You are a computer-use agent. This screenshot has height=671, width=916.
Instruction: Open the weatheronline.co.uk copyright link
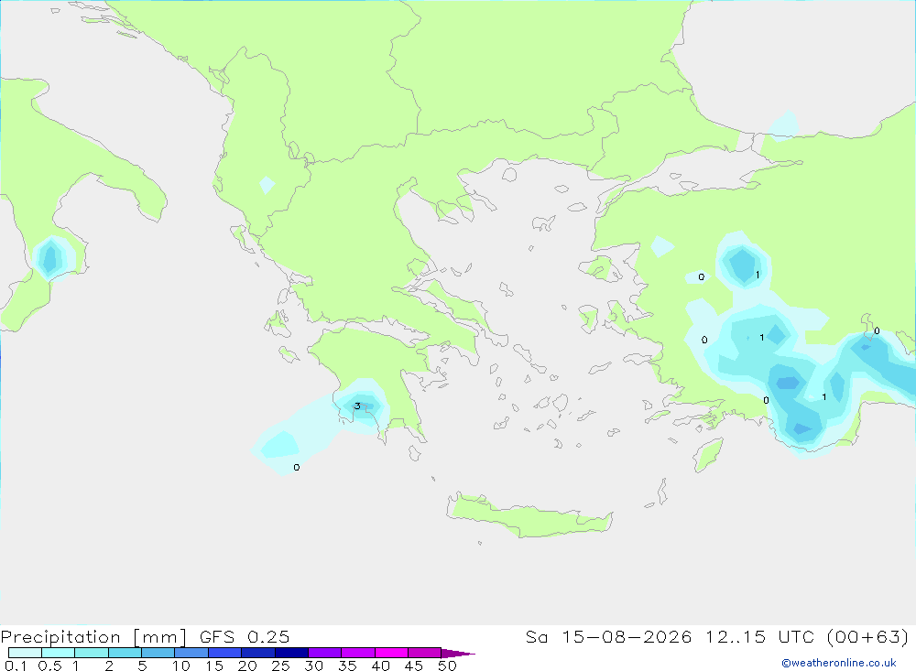click(x=839, y=663)
